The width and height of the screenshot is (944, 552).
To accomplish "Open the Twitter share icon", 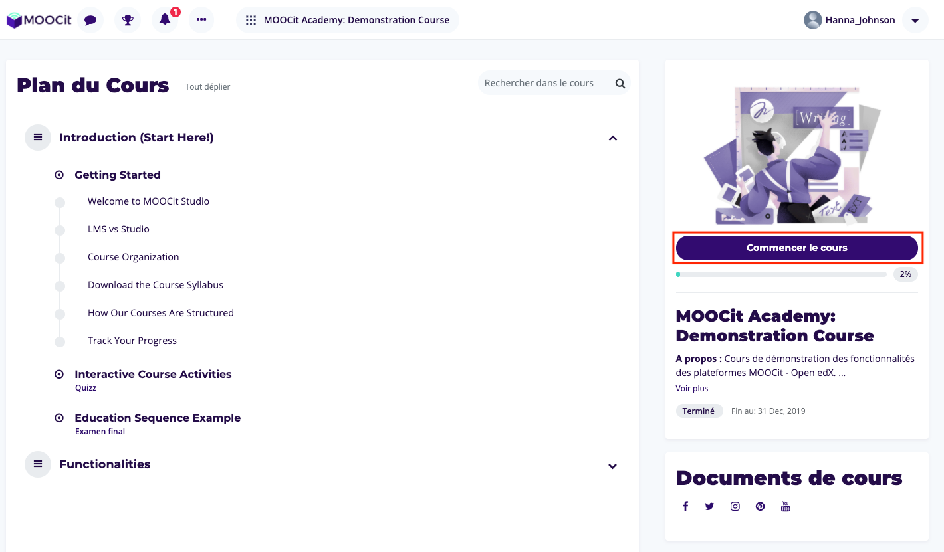I will [710, 506].
